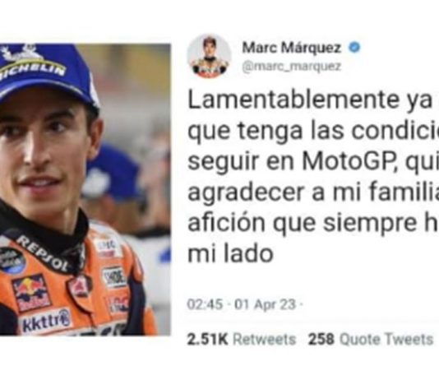The height and width of the screenshot is (380, 439).
Task: Click the 02:45 tweet timestamp
Action: click(x=205, y=304)
